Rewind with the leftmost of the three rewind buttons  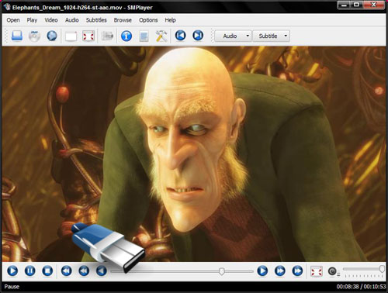(x=67, y=271)
